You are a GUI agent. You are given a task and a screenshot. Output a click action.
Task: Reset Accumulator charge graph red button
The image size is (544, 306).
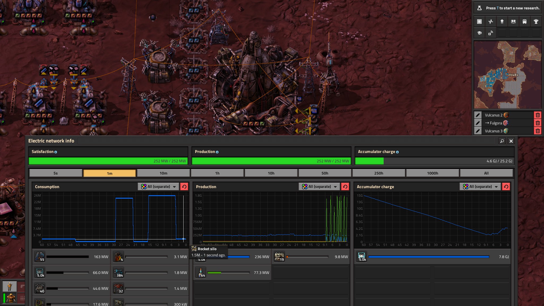(x=506, y=186)
